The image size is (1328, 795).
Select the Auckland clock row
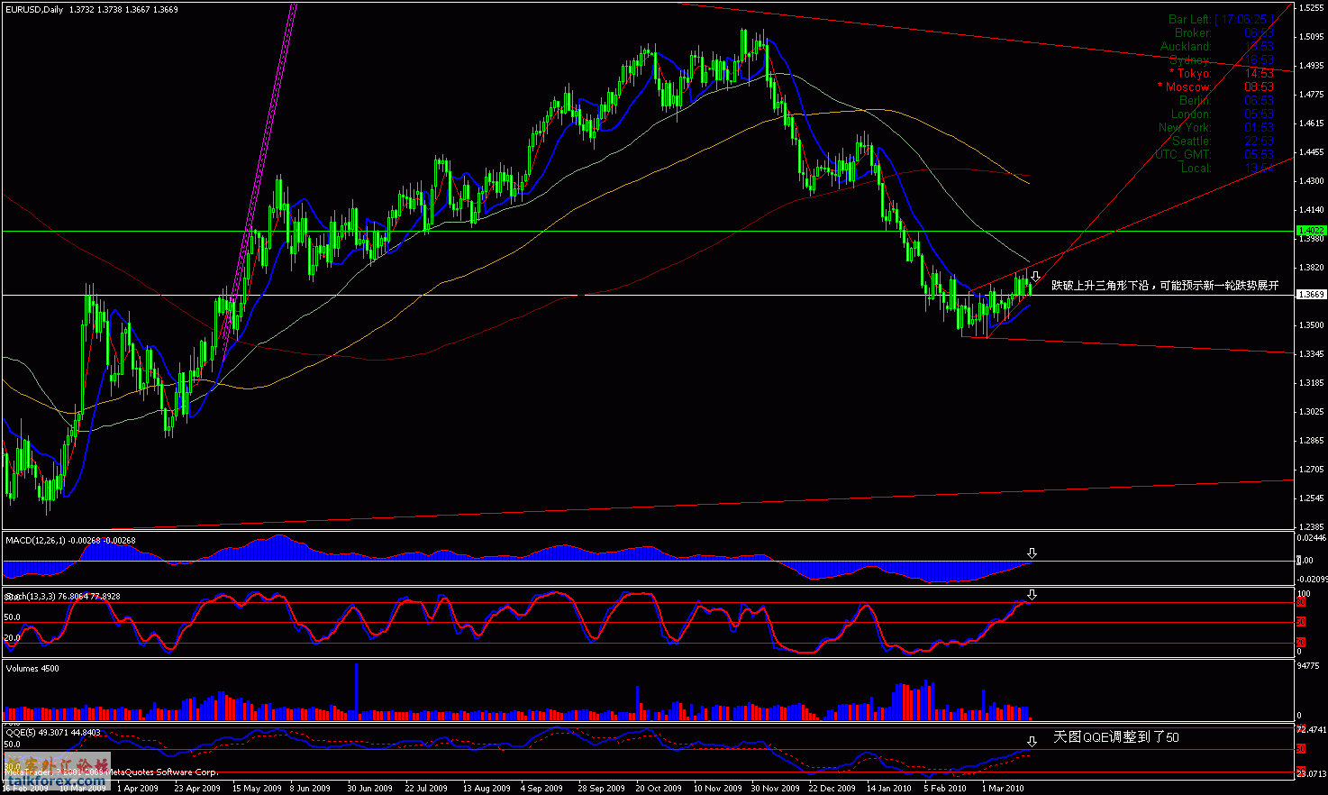click(1217, 46)
